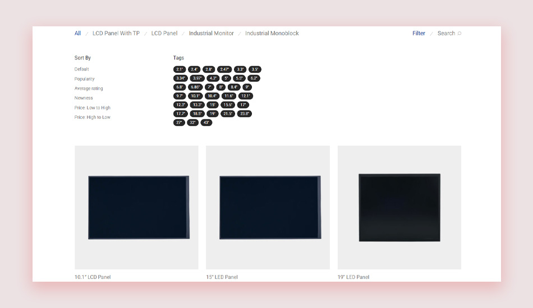533x308 pixels.
Task: Filter by the 10.1" tag
Action: click(195, 96)
